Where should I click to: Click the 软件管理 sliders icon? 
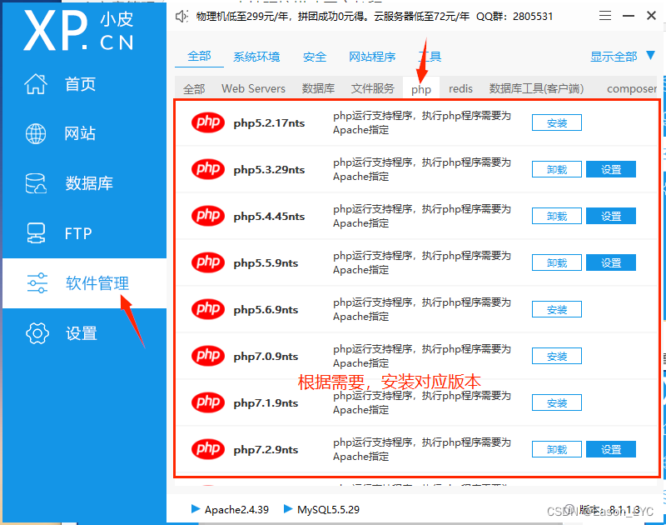click(37, 283)
